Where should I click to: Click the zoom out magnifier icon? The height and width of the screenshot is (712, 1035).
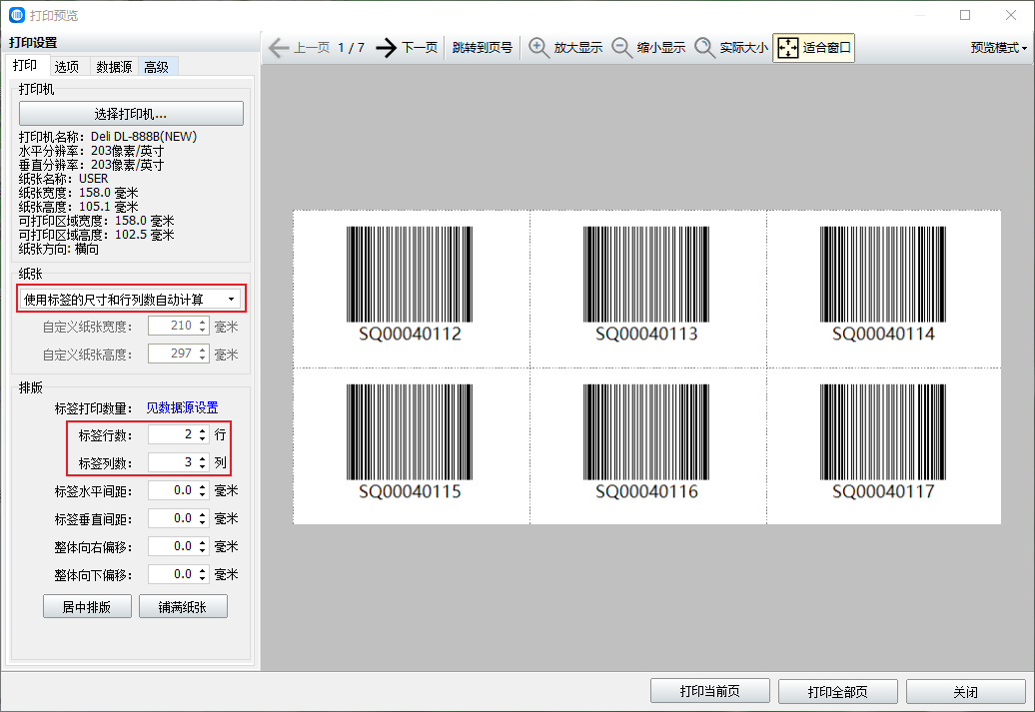point(621,48)
